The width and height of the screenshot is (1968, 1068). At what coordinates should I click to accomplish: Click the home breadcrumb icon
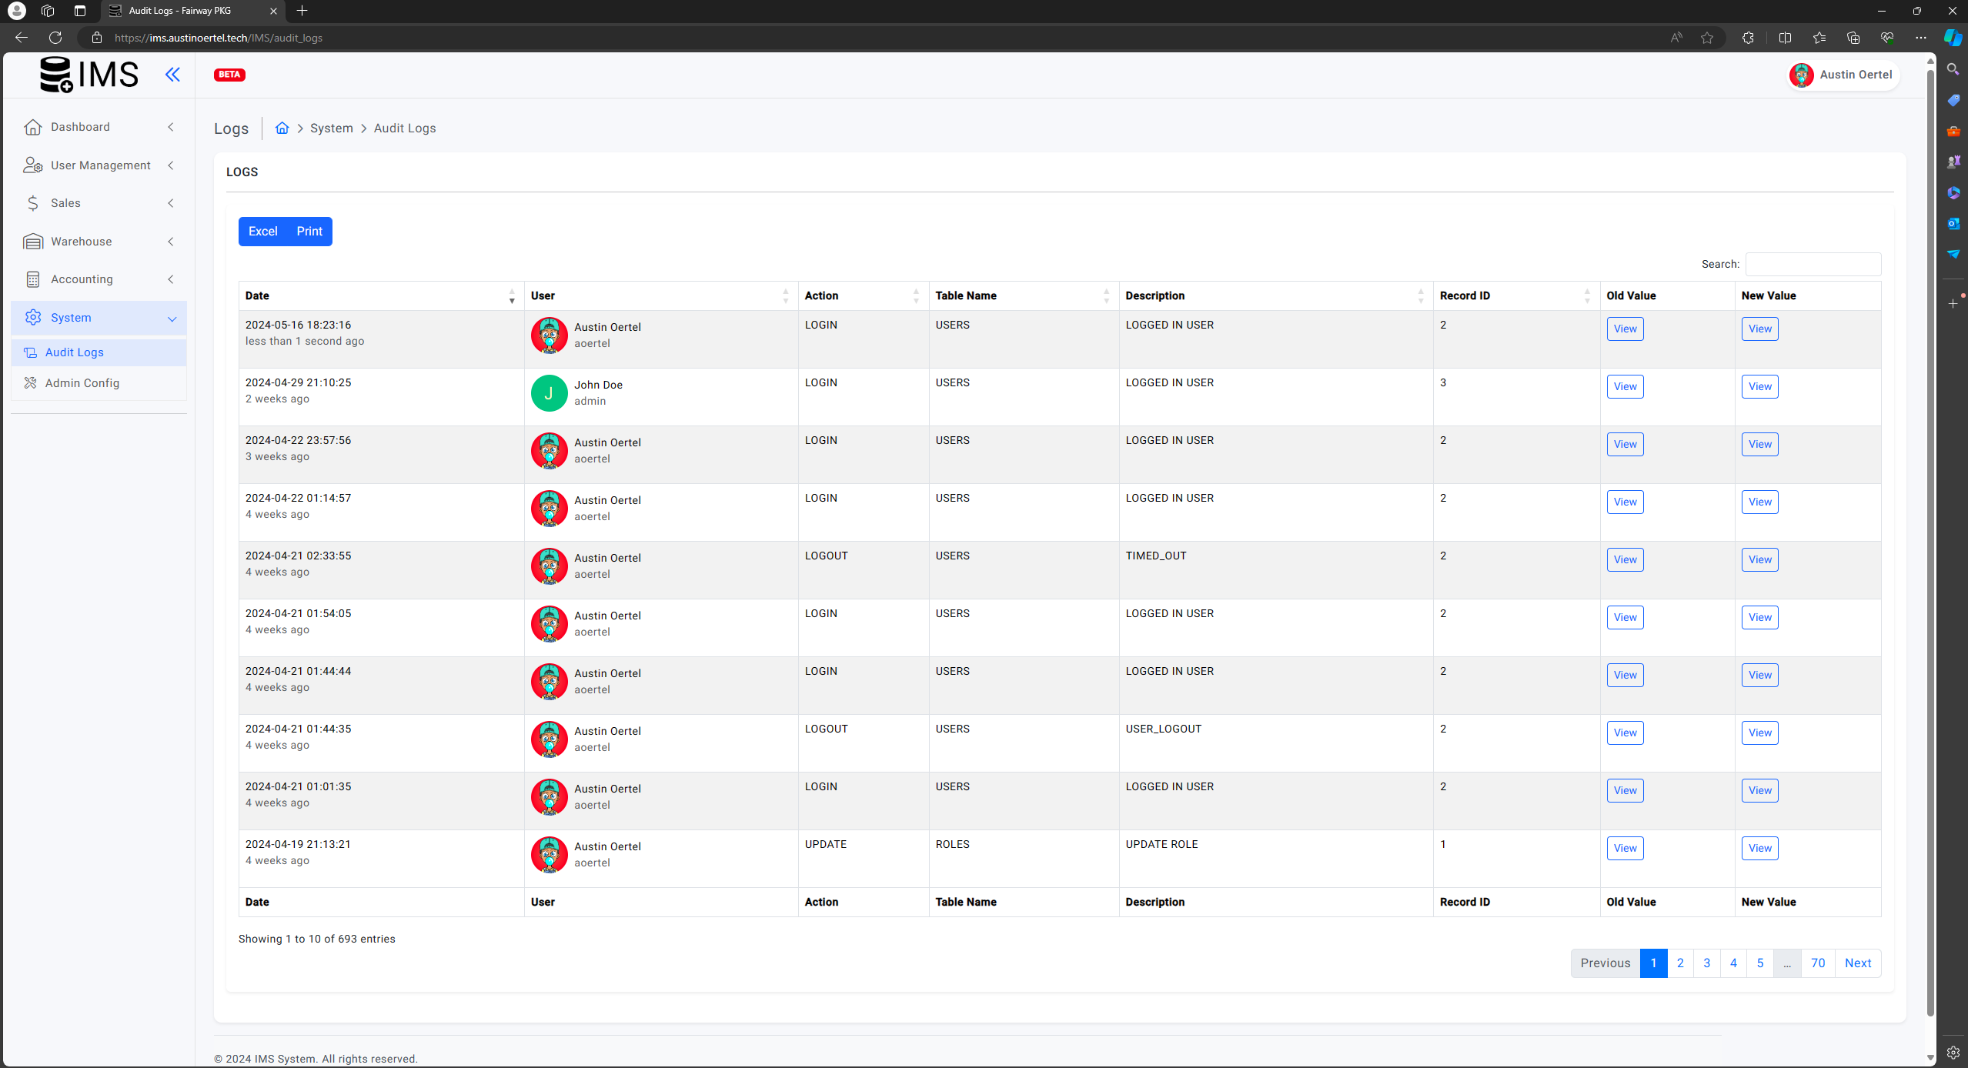click(x=282, y=128)
